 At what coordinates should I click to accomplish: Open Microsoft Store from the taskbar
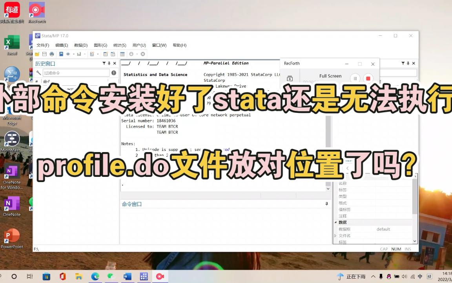click(46, 277)
